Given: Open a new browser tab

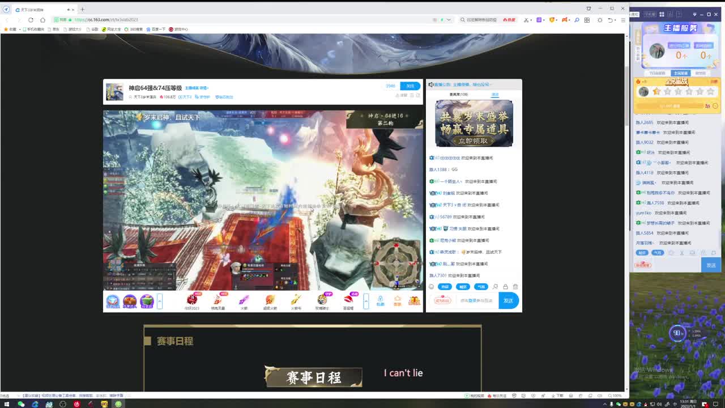Looking at the screenshot, I should (82, 10).
